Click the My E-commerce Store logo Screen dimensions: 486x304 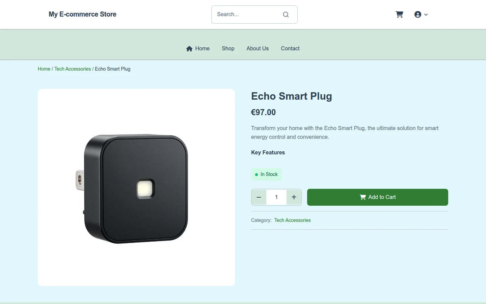pos(82,14)
